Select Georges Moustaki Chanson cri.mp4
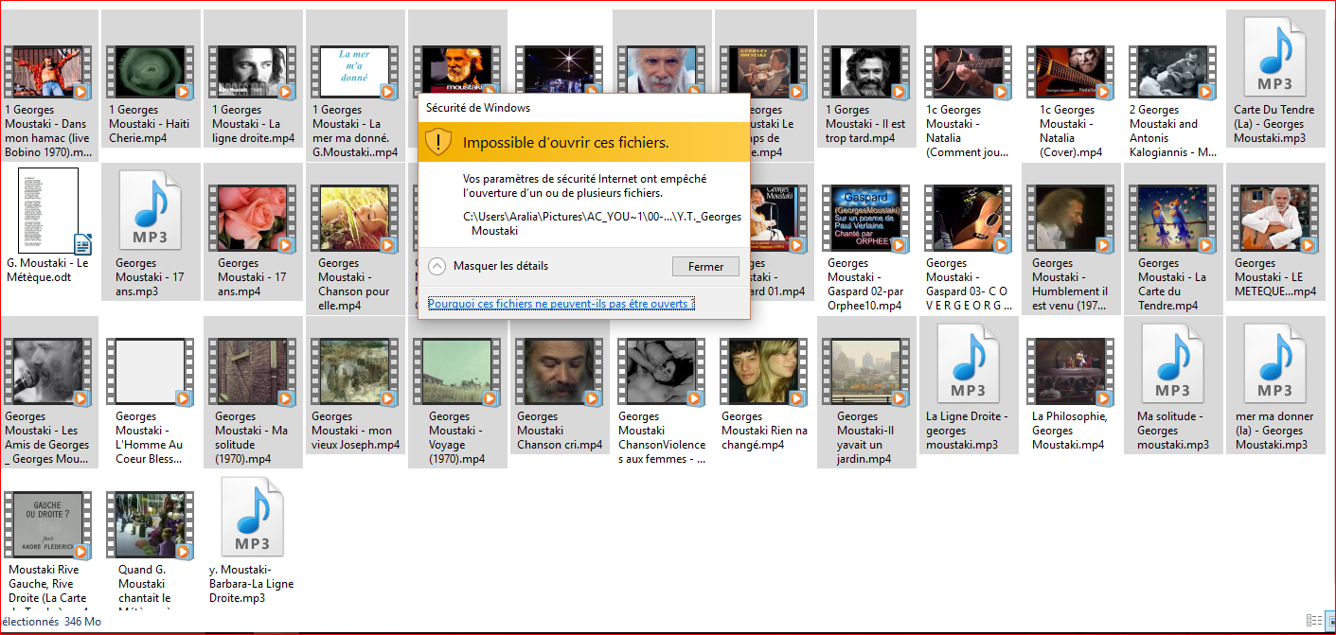The height and width of the screenshot is (635, 1336). [559, 372]
